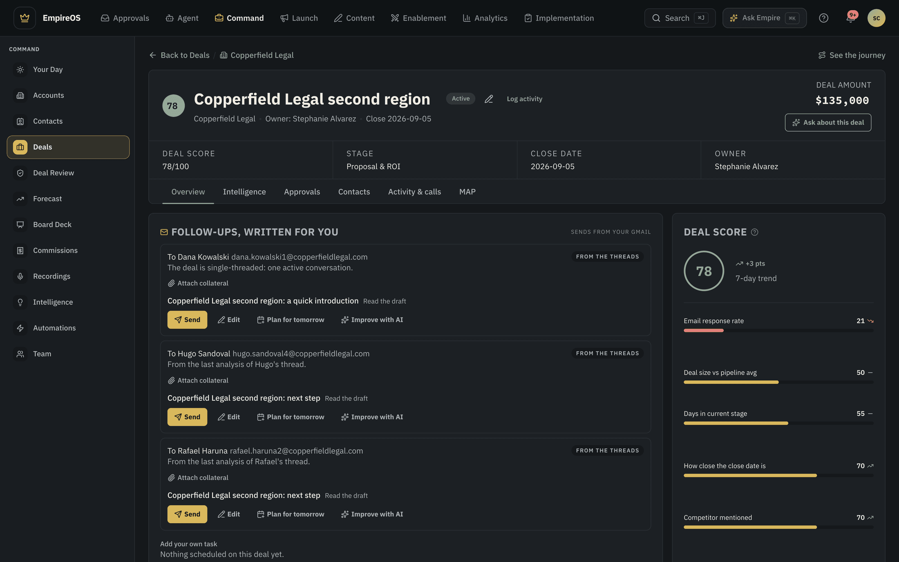899x562 pixels.
Task: Switch to the Intelligence deal tab
Action: (x=244, y=192)
